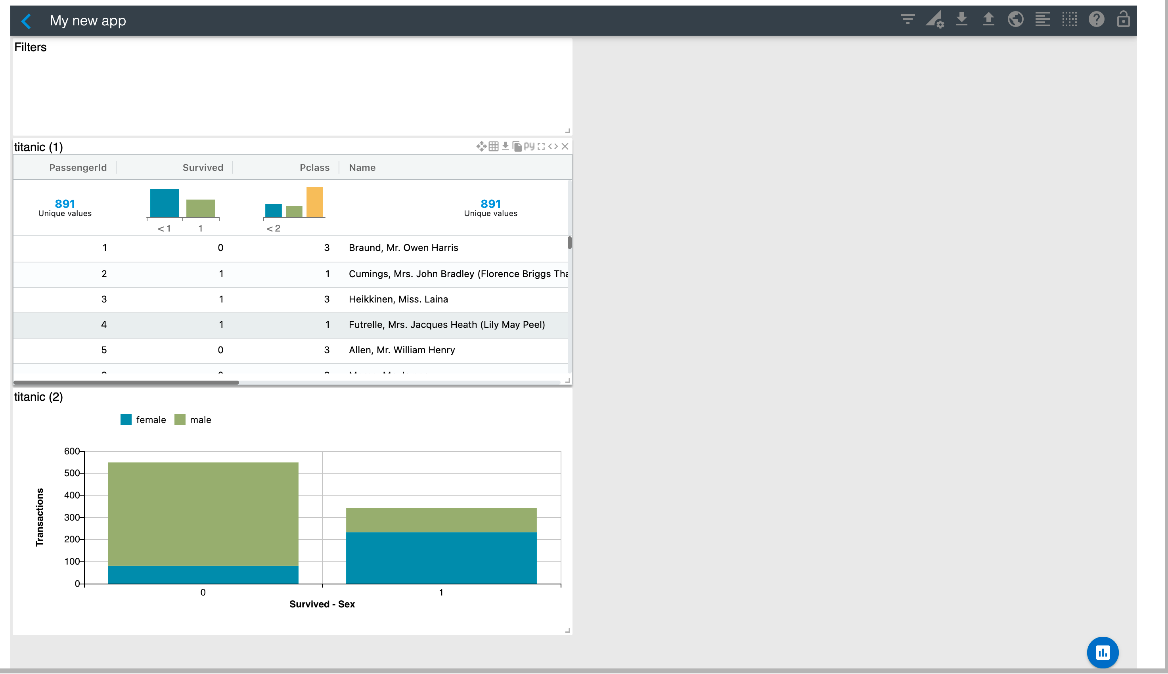Toggle fullscreen for titanic (1) widget

pos(541,146)
